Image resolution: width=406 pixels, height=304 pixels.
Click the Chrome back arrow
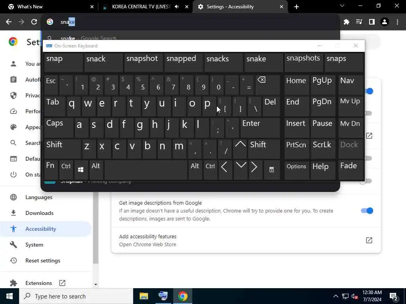9,22
